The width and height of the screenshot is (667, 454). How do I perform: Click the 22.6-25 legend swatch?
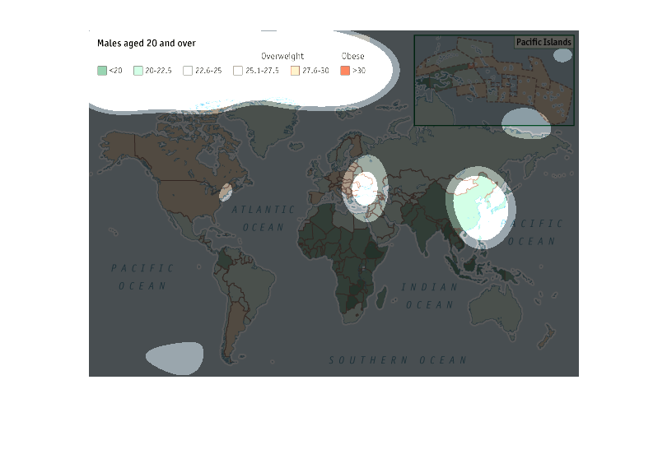(188, 71)
